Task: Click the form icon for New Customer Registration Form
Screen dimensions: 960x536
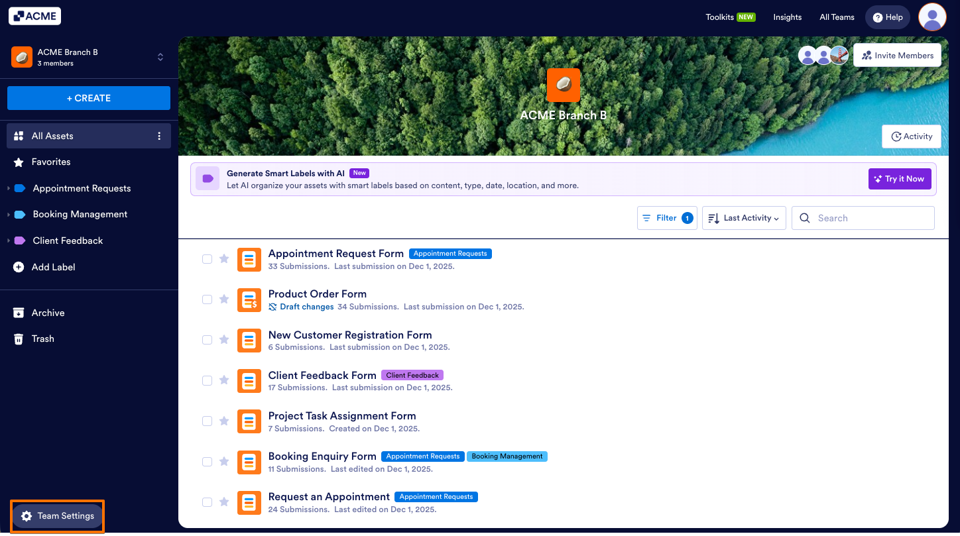Action: [x=249, y=340]
